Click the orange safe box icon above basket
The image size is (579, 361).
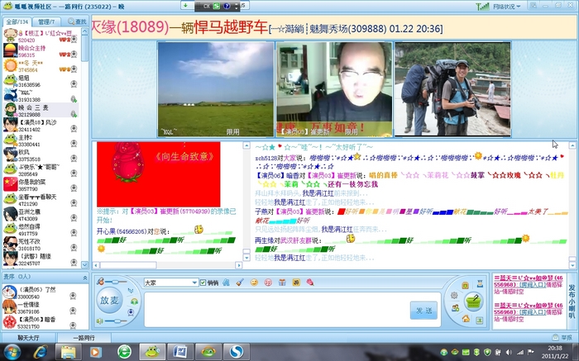[465, 285]
